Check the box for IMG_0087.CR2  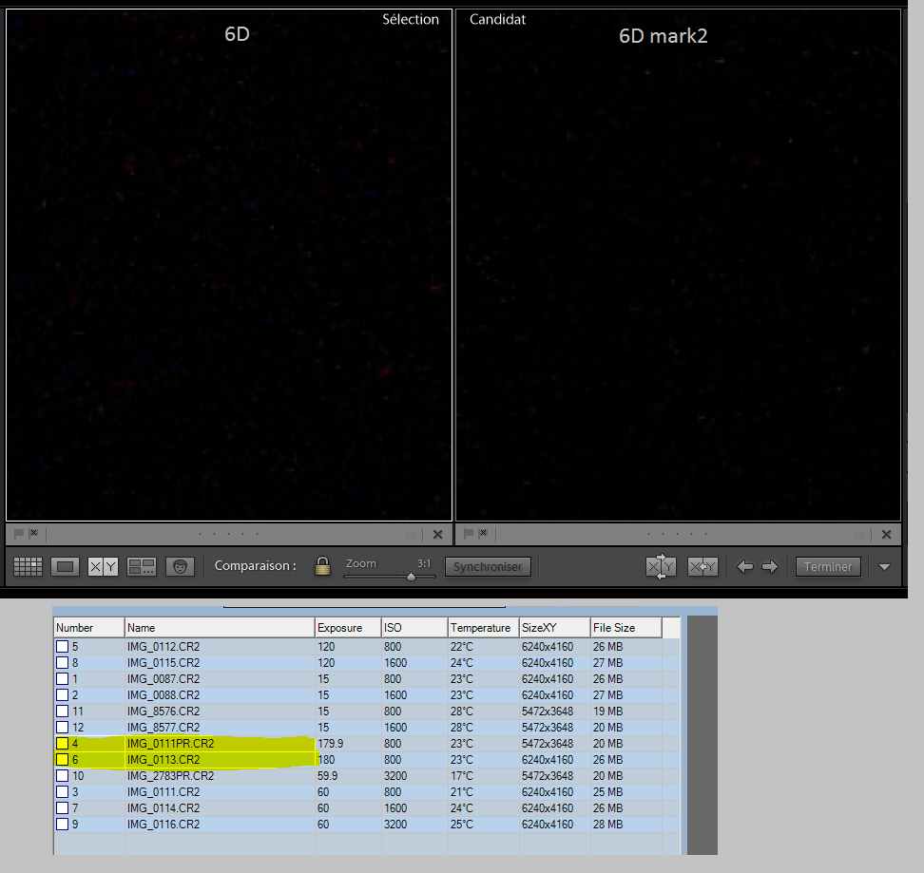pos(62,679)
